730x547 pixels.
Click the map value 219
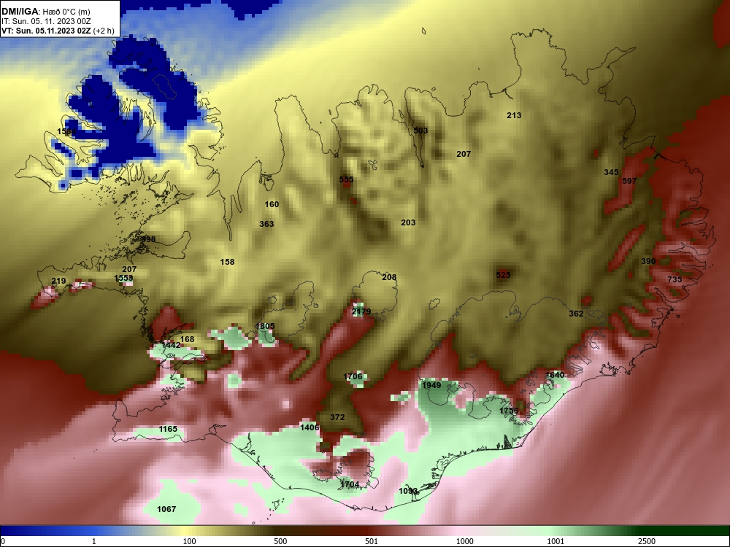[58, 281]
